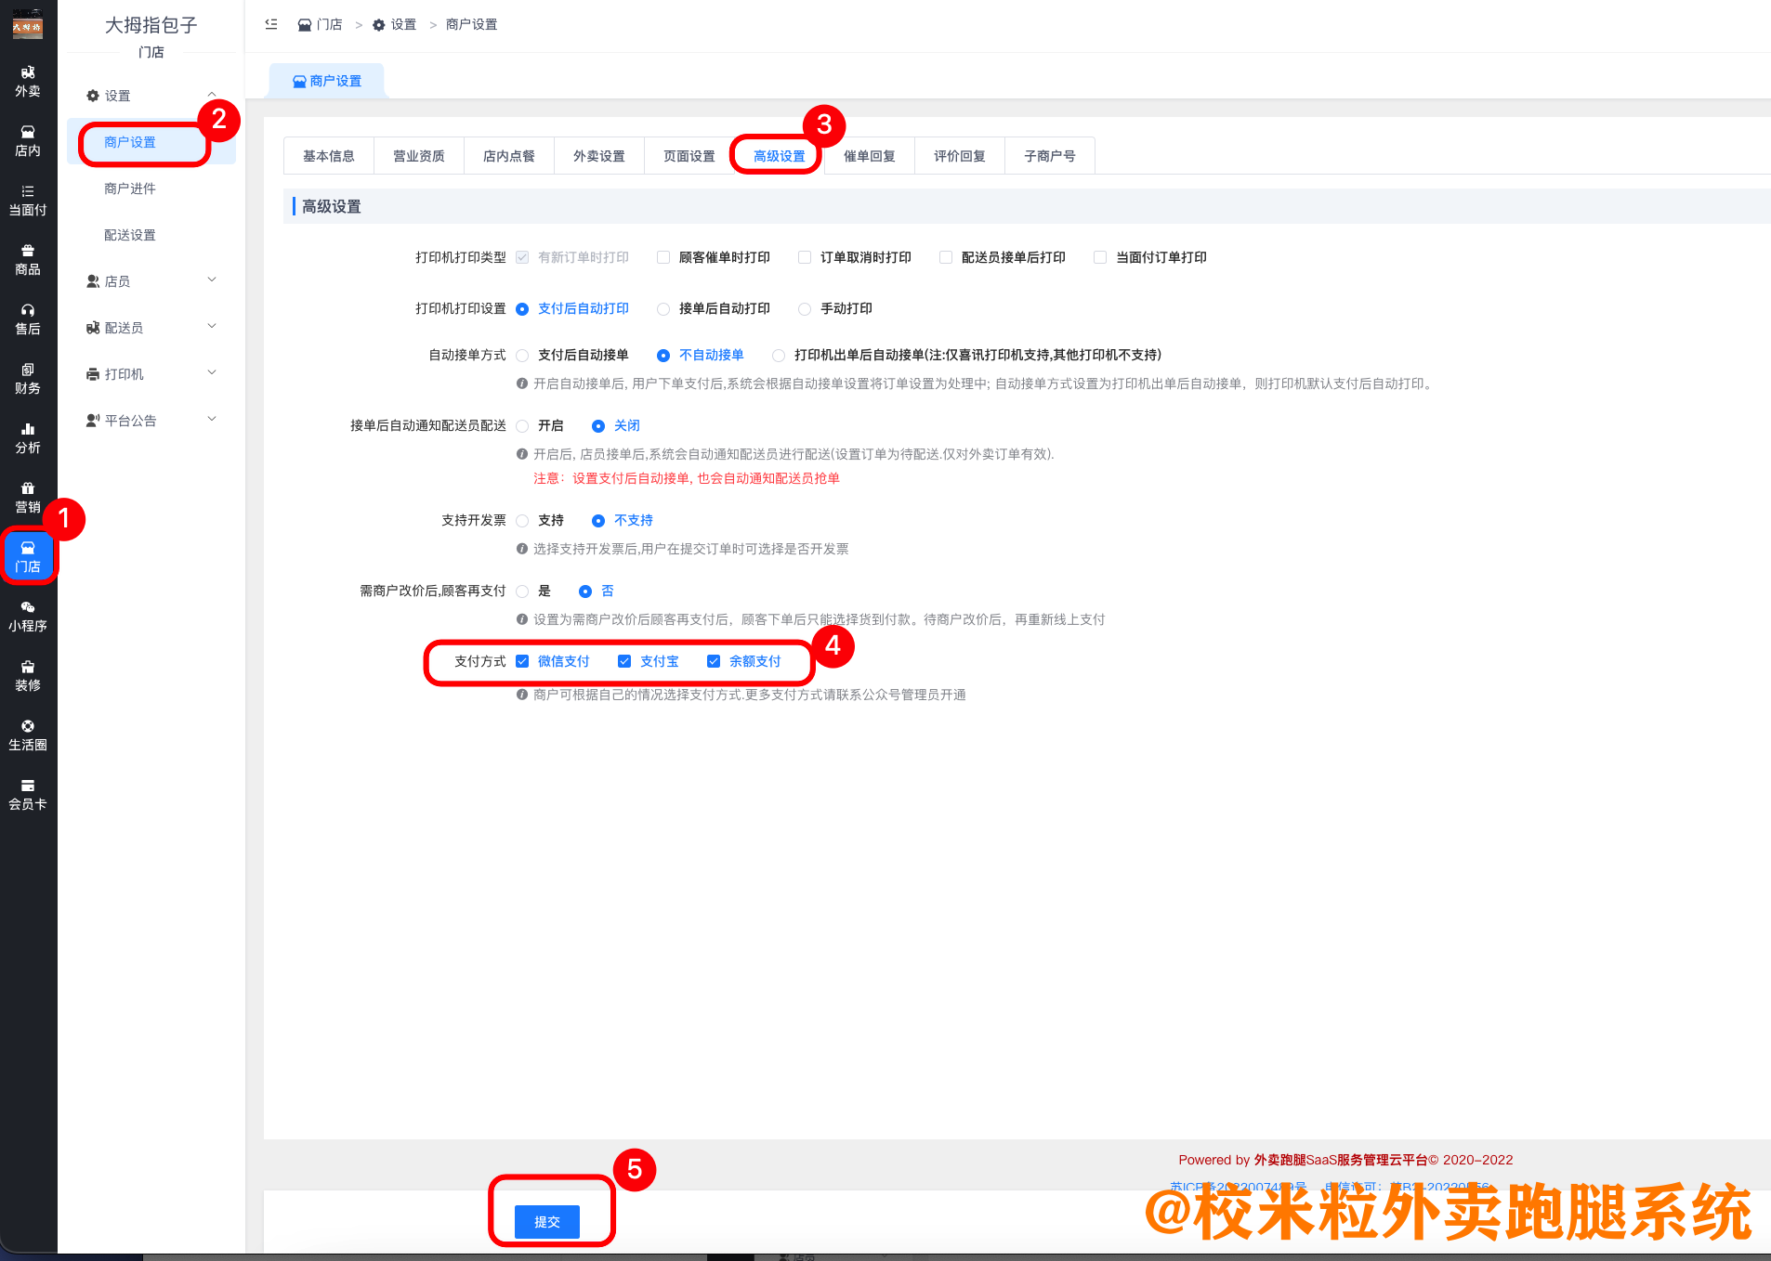Collapse the sidebar with menu fold icon
This screenshot has width=1771, height=1261.
coord(271,24)
